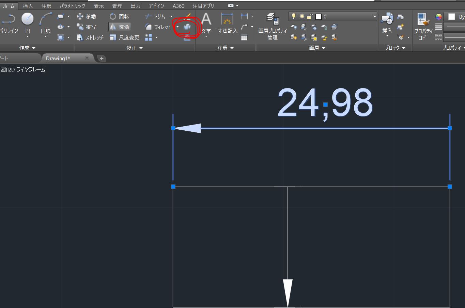Switch to the Output (出力) tab
Viewport: 465px width, 308px height.
point(136,6)
